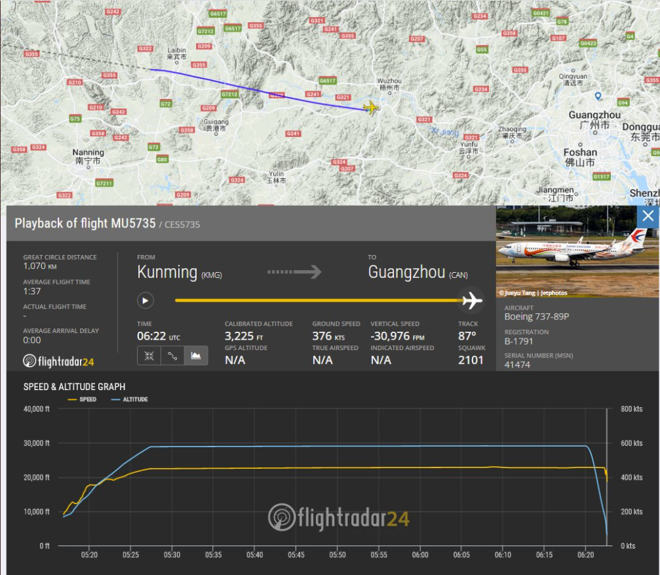Toggle the center-on-aircraft view button
This screenshot has height=575, width=660.
point(149,355)
